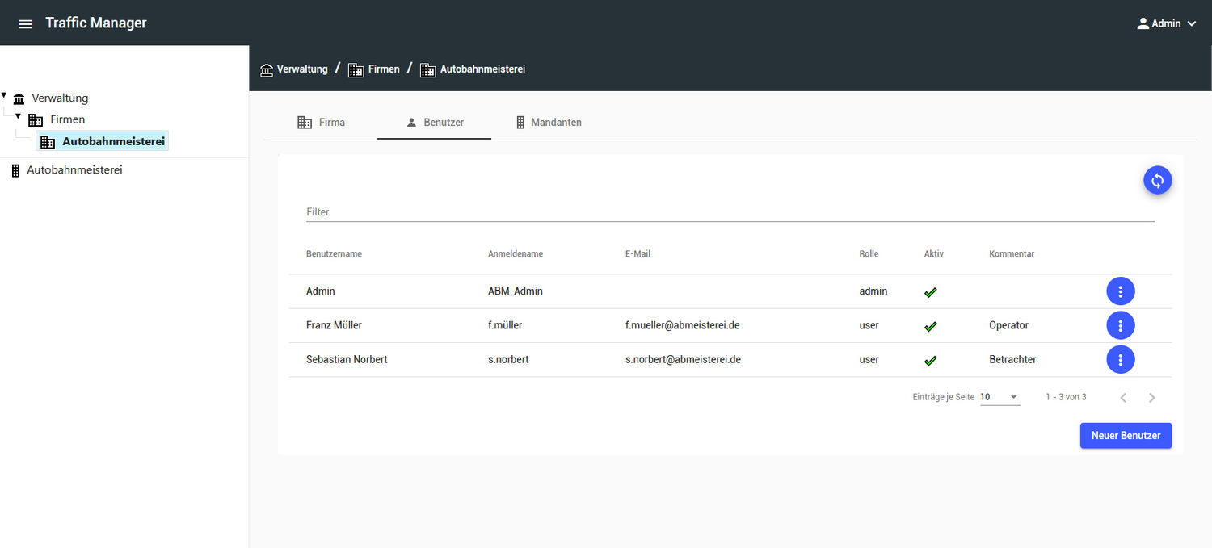This screenshot has height=548, width=1212.
Task: Go to previous page of the table
Action: [x=1122, y=397]
